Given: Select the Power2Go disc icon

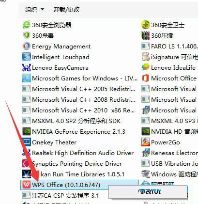Looking at the screenshot, I should click(145, 142).
